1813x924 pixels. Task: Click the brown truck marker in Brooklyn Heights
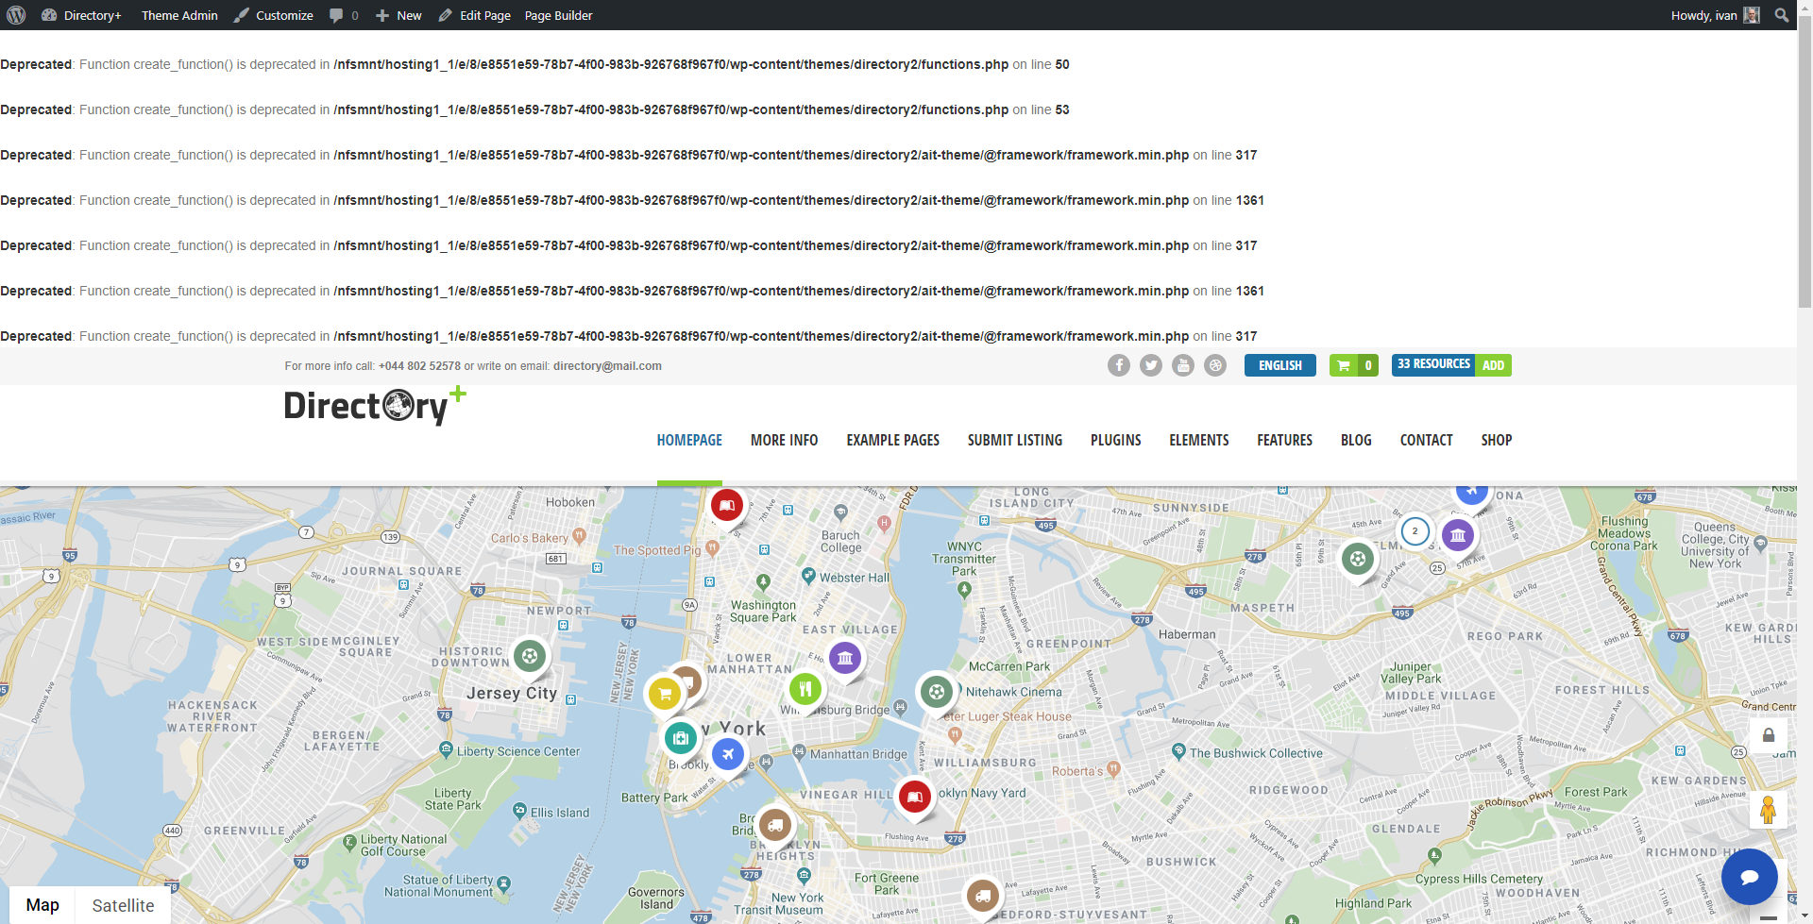point(774,825)
